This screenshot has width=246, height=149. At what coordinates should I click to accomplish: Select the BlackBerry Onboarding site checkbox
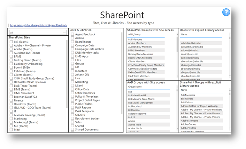[11, 64]
